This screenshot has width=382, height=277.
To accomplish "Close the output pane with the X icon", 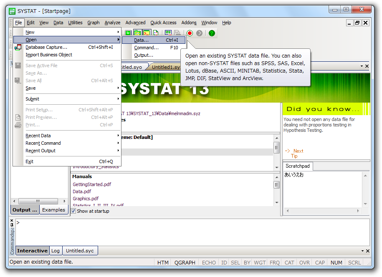I will point(367,66).
